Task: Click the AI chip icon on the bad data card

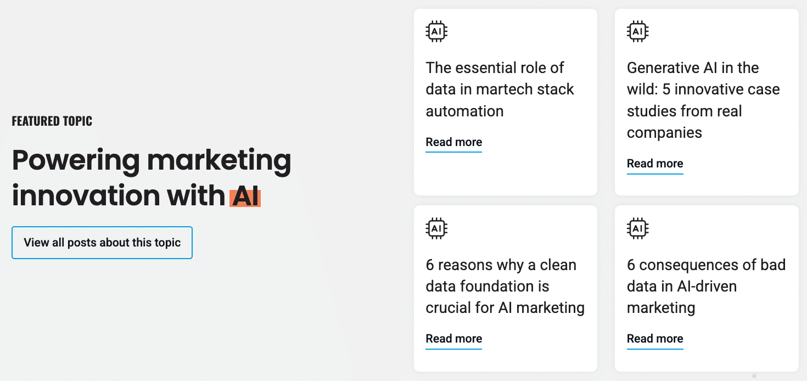Action: click(x=637, y=228)
